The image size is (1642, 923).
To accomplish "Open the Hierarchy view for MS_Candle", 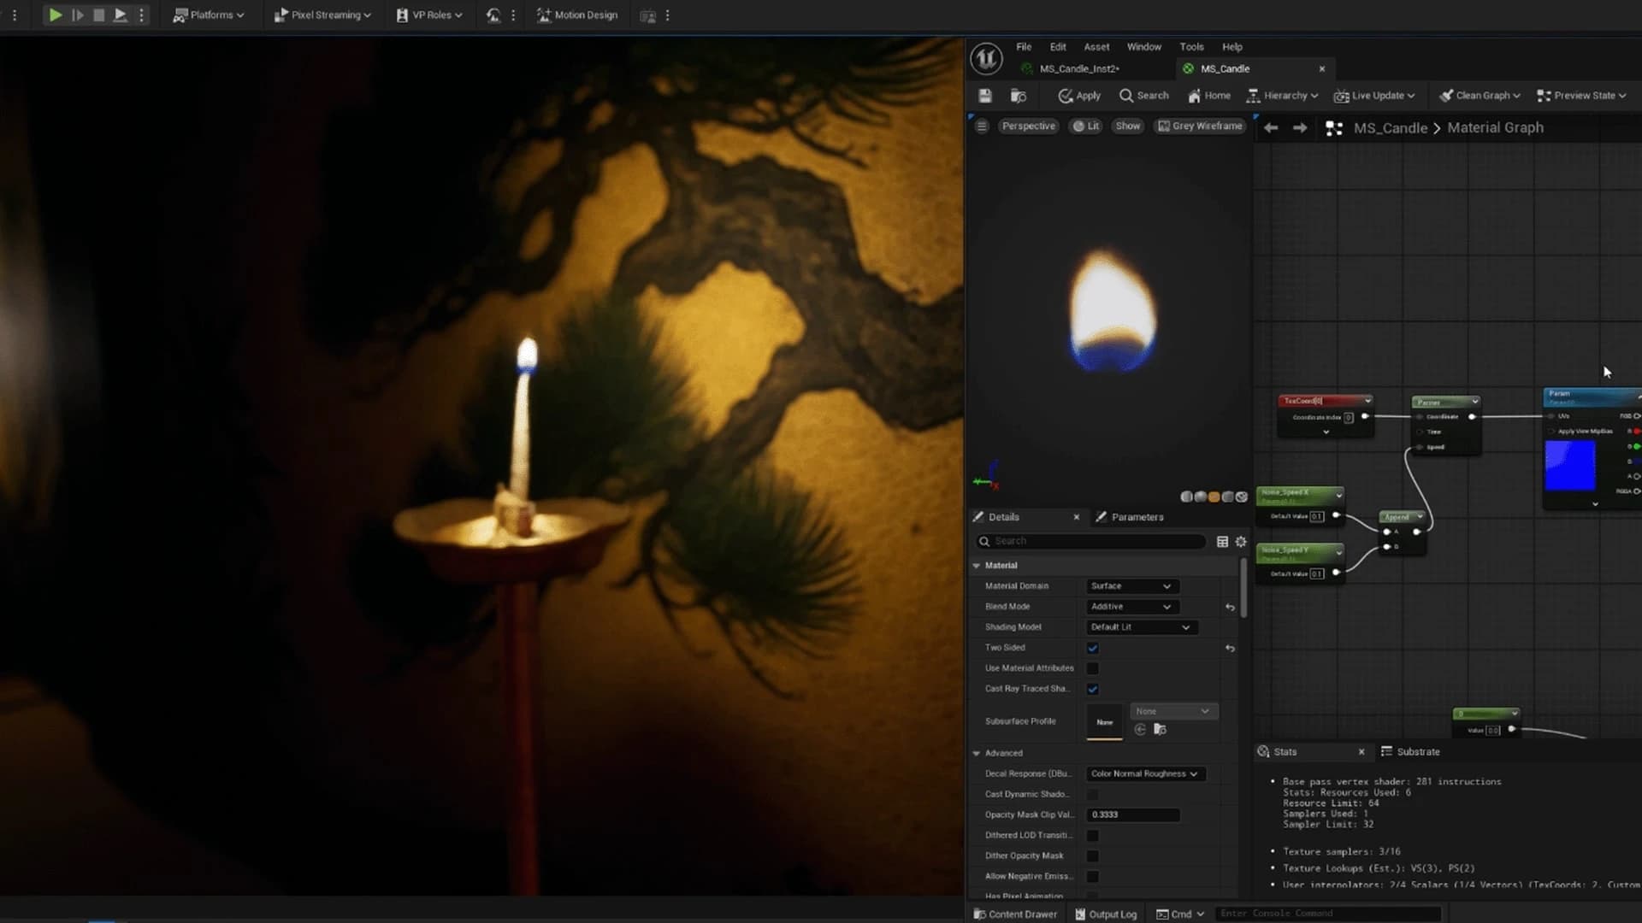I will (1281, 96).
